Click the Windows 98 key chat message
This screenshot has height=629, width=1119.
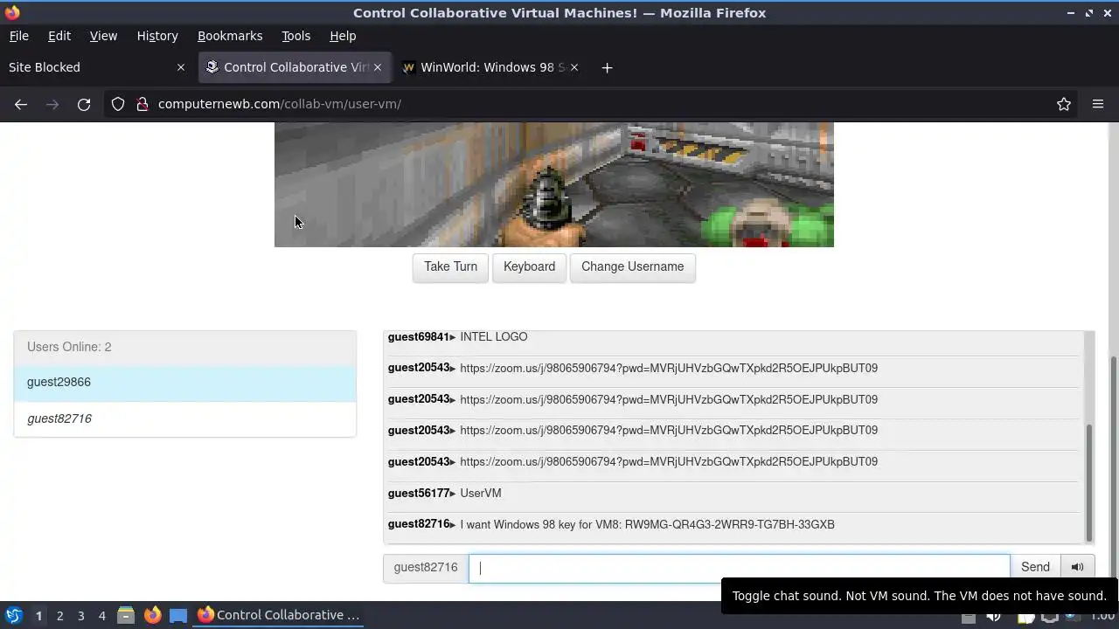click(x=647, y=524)
